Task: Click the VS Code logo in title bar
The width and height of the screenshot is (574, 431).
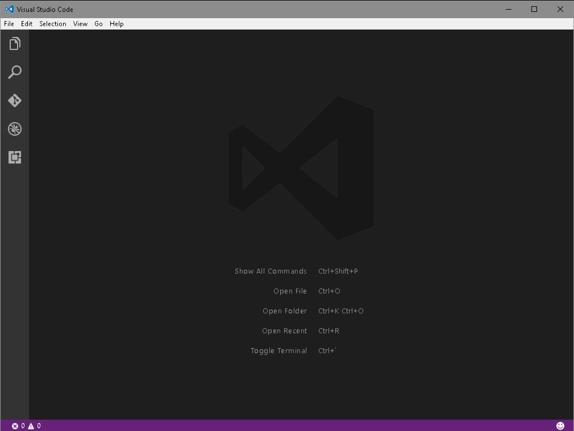Action: (x=9, y=9)
